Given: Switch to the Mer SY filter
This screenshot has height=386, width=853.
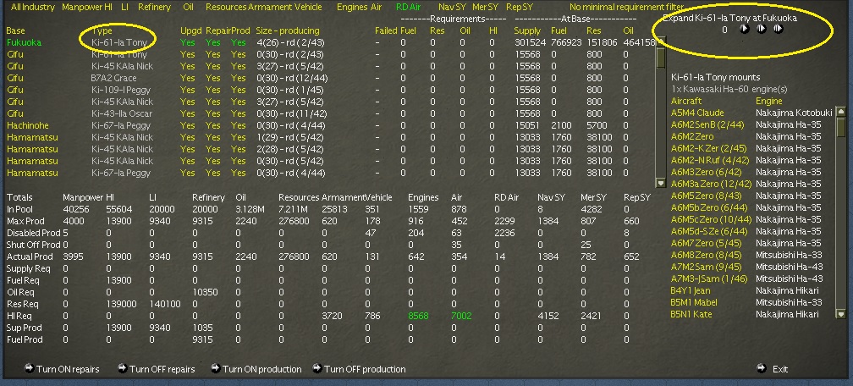Looking at the screenshot, I should coord(486,7).
